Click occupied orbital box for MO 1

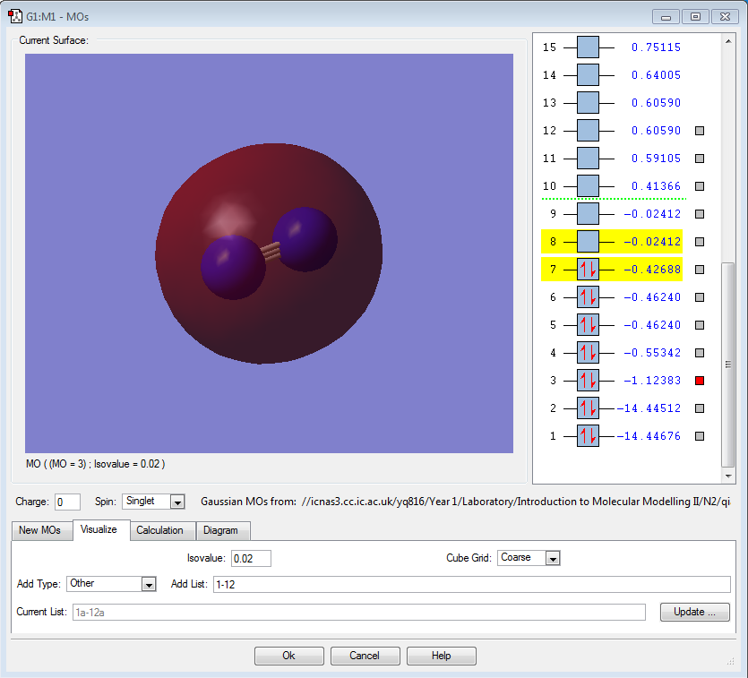tap(588, 436)
